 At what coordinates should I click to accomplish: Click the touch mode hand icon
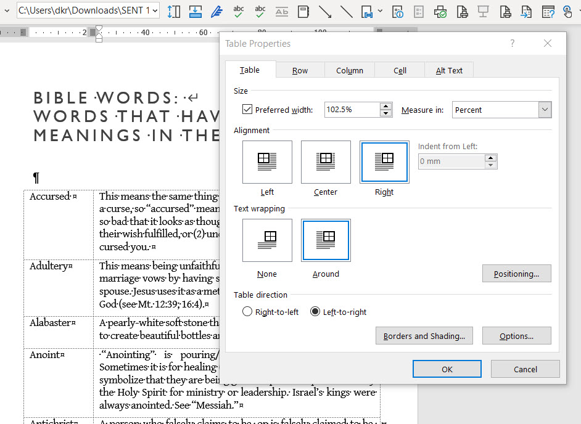567,12
